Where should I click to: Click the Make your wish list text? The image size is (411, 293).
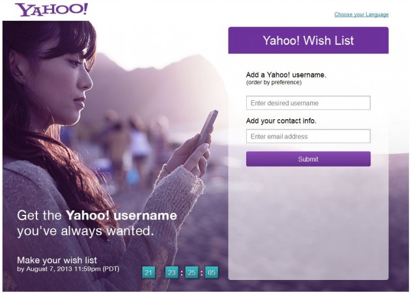pos(57,260)
